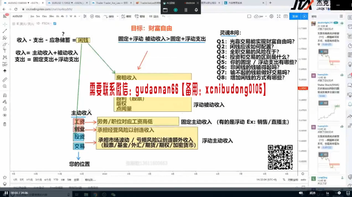Toggle logarithmic scale (对数坐标)
The image size is (352, 197).
[293, 180]
